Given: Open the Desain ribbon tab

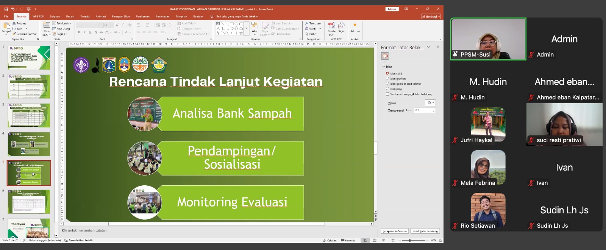Looking at the screenshot, I should click(70, 17).
